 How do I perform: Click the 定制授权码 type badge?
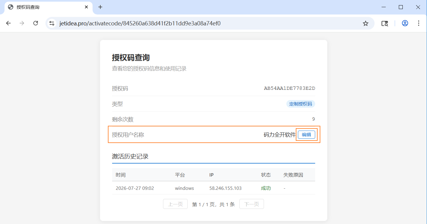tap(301, 104)
